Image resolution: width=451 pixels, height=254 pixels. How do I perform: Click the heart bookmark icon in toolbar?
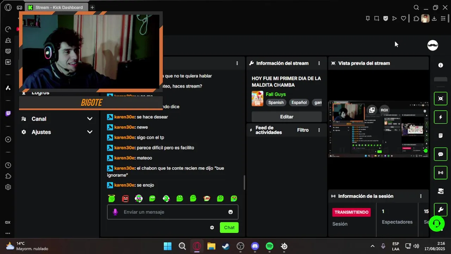403,18
